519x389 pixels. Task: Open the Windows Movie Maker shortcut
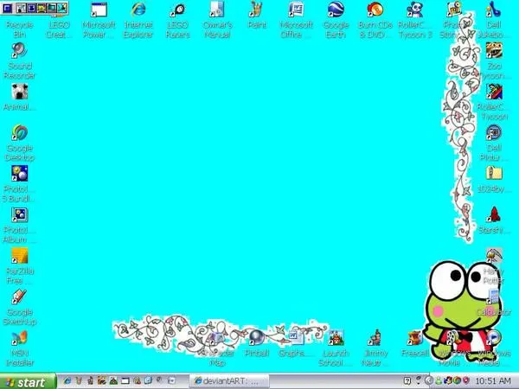coord(454,338)
